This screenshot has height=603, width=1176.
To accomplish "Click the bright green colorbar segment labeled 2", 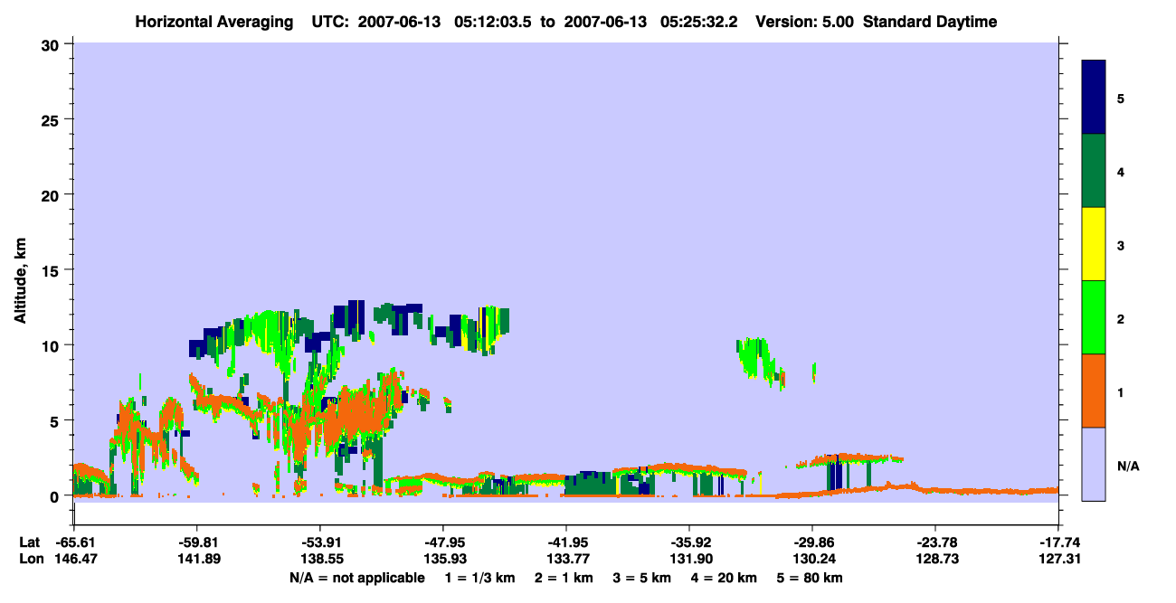I will 1094,317.
